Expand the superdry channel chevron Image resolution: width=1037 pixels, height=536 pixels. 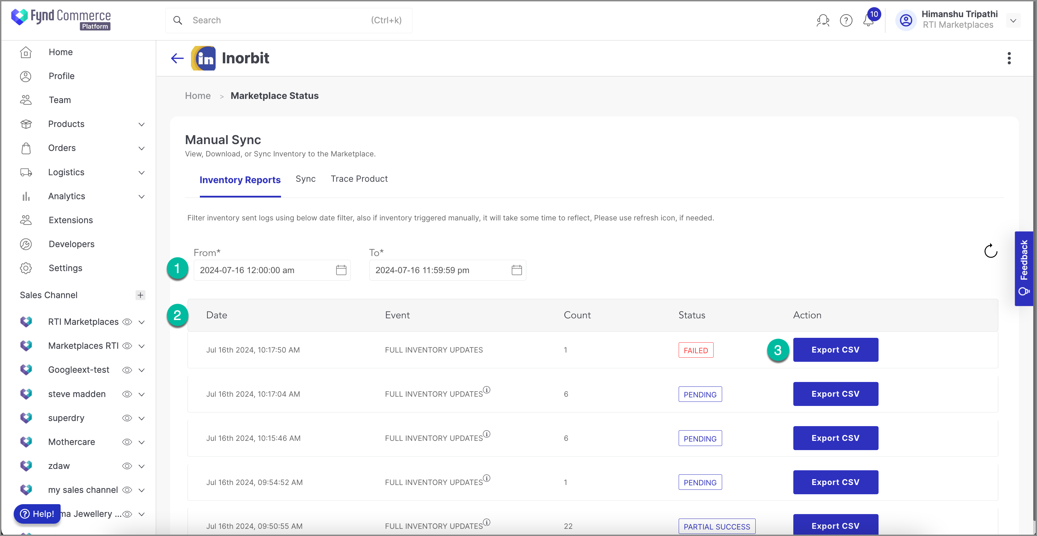click(141, 418)
